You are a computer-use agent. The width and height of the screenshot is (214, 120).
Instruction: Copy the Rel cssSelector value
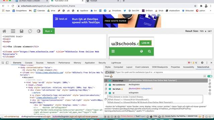click(x=106, y=85)
